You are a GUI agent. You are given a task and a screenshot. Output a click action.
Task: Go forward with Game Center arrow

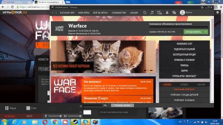tap(56, 13)
